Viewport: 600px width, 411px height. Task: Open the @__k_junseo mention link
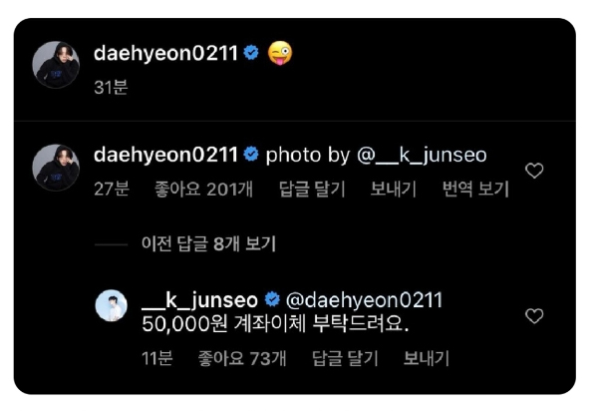point(422,156)
